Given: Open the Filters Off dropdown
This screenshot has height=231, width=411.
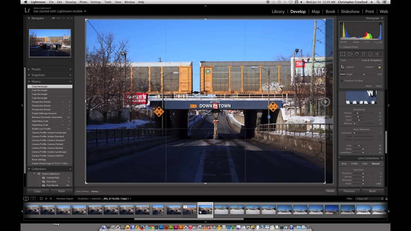Looking at the screenshot, I should pos(370,199).
